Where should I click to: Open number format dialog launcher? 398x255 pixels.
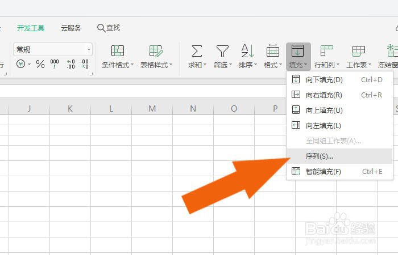pyautogui.click(x=91, y=74)
